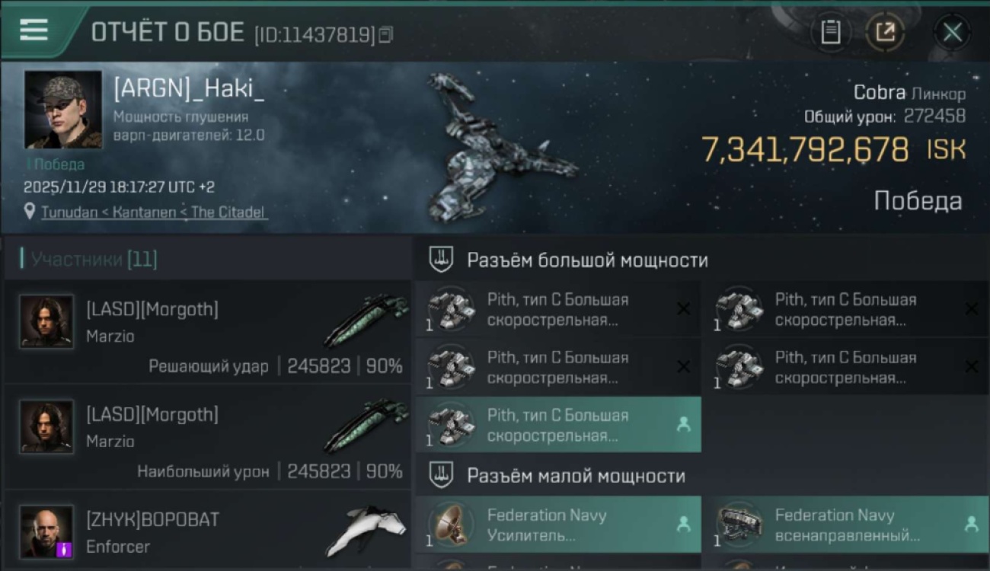
Task: Select the white Enforcer ship image
Action: click(366, 530)
